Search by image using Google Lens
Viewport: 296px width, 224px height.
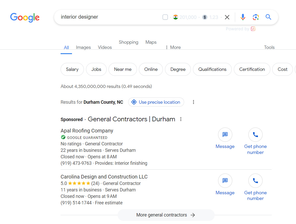coord(256,17)
